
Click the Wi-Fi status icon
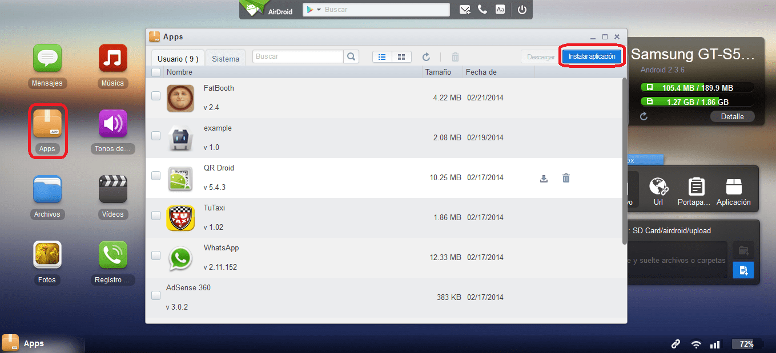[x=695, y=344]
